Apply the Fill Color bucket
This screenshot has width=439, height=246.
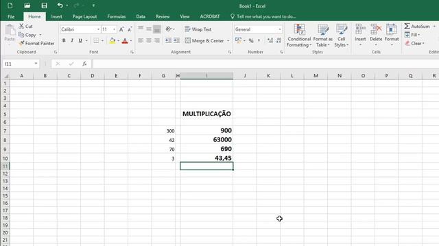point(112,41)
